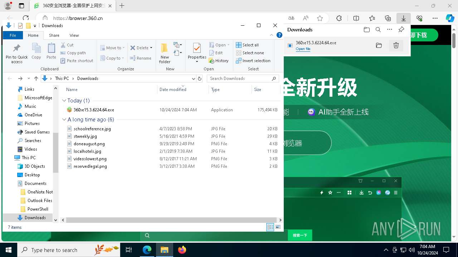Collapse Today group in file list
The height and width of the screenshot is (257, 458).
click(64, 101)
